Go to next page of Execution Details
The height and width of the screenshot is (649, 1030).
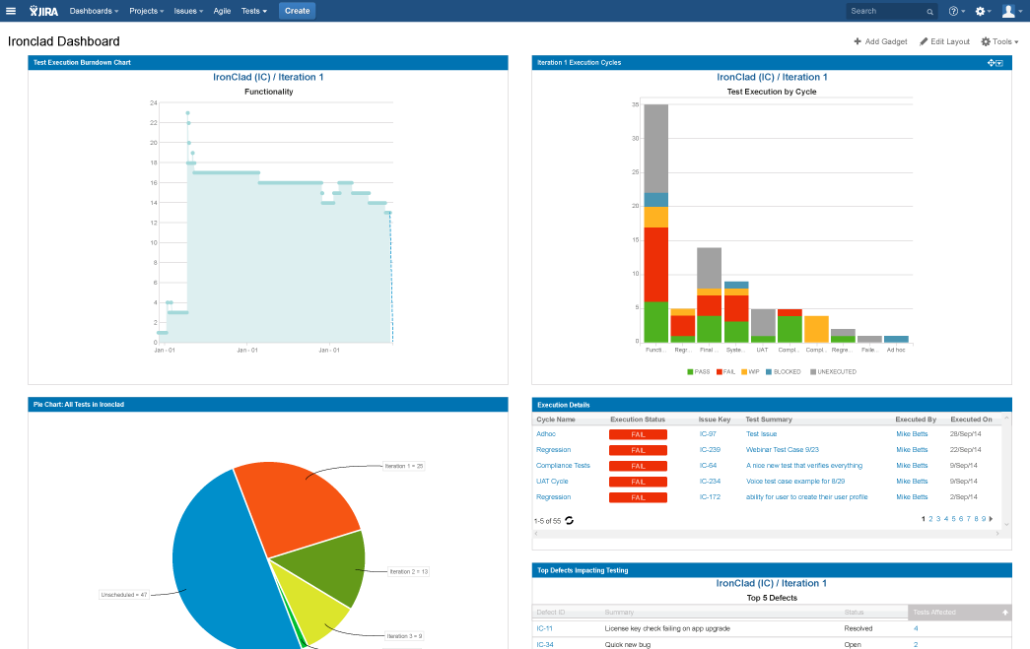(991, 519)
